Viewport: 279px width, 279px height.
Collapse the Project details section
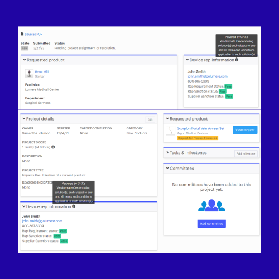pyautogui.click(x=23, y=118)
